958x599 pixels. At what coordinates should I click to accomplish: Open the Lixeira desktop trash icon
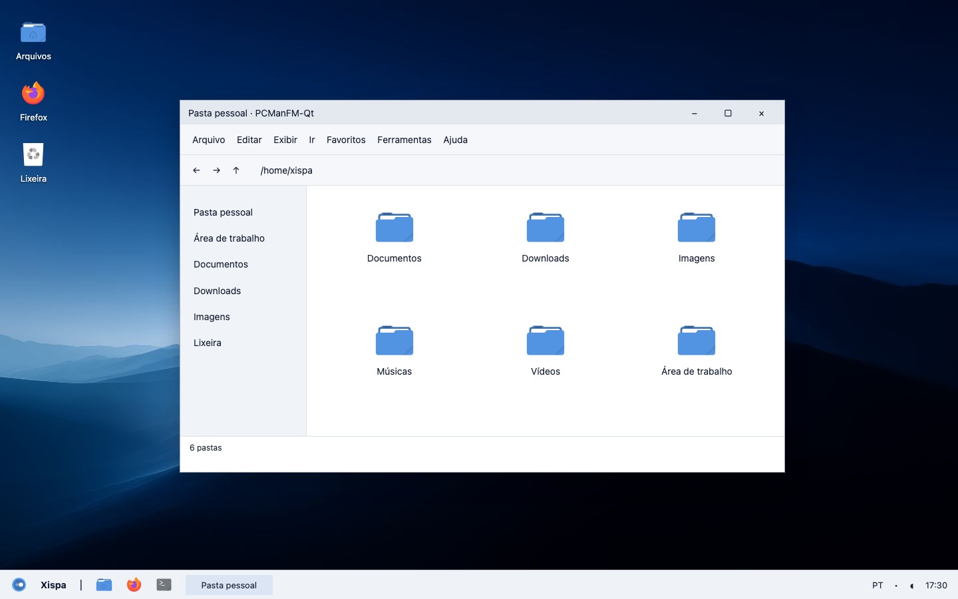[x=33, y=154]
